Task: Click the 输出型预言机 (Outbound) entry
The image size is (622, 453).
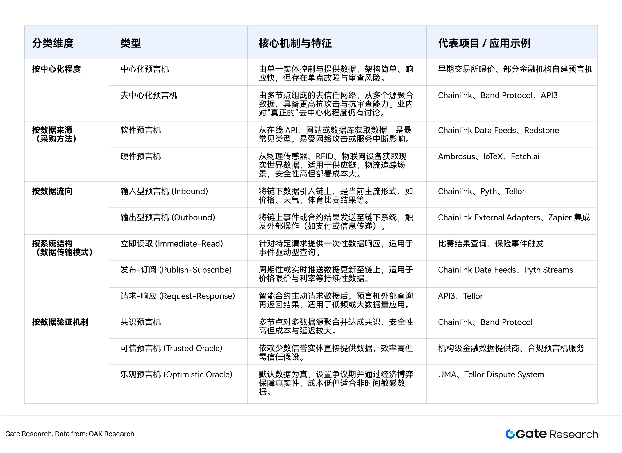Action: [x=167, y=217]
